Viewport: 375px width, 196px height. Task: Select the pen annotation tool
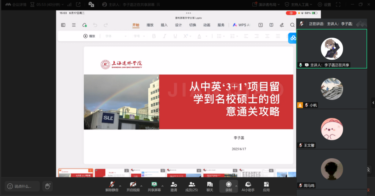click(x=282, y=25)
